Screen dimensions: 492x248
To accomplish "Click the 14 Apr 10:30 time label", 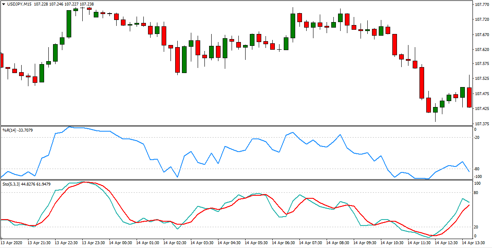I will (394, 243).
